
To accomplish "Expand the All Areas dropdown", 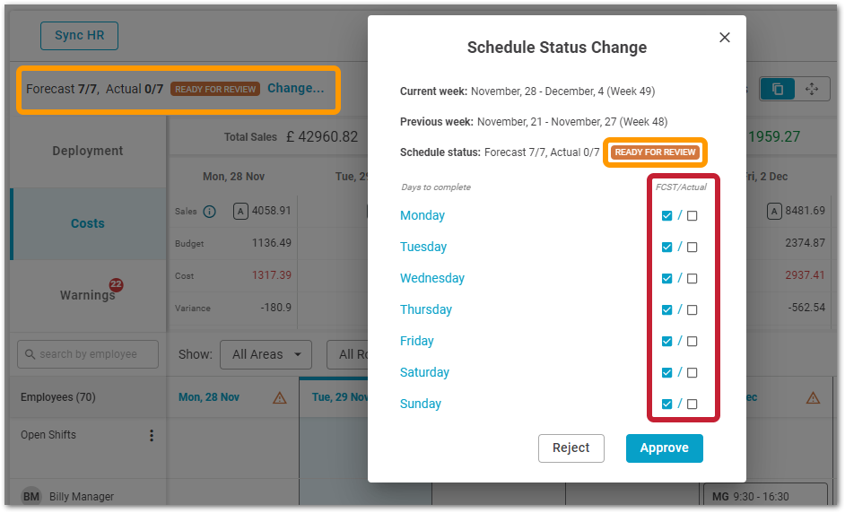I will (266, 354).
